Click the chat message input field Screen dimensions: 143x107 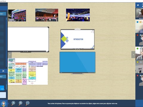pyautogui.click(x=3, y=95)
